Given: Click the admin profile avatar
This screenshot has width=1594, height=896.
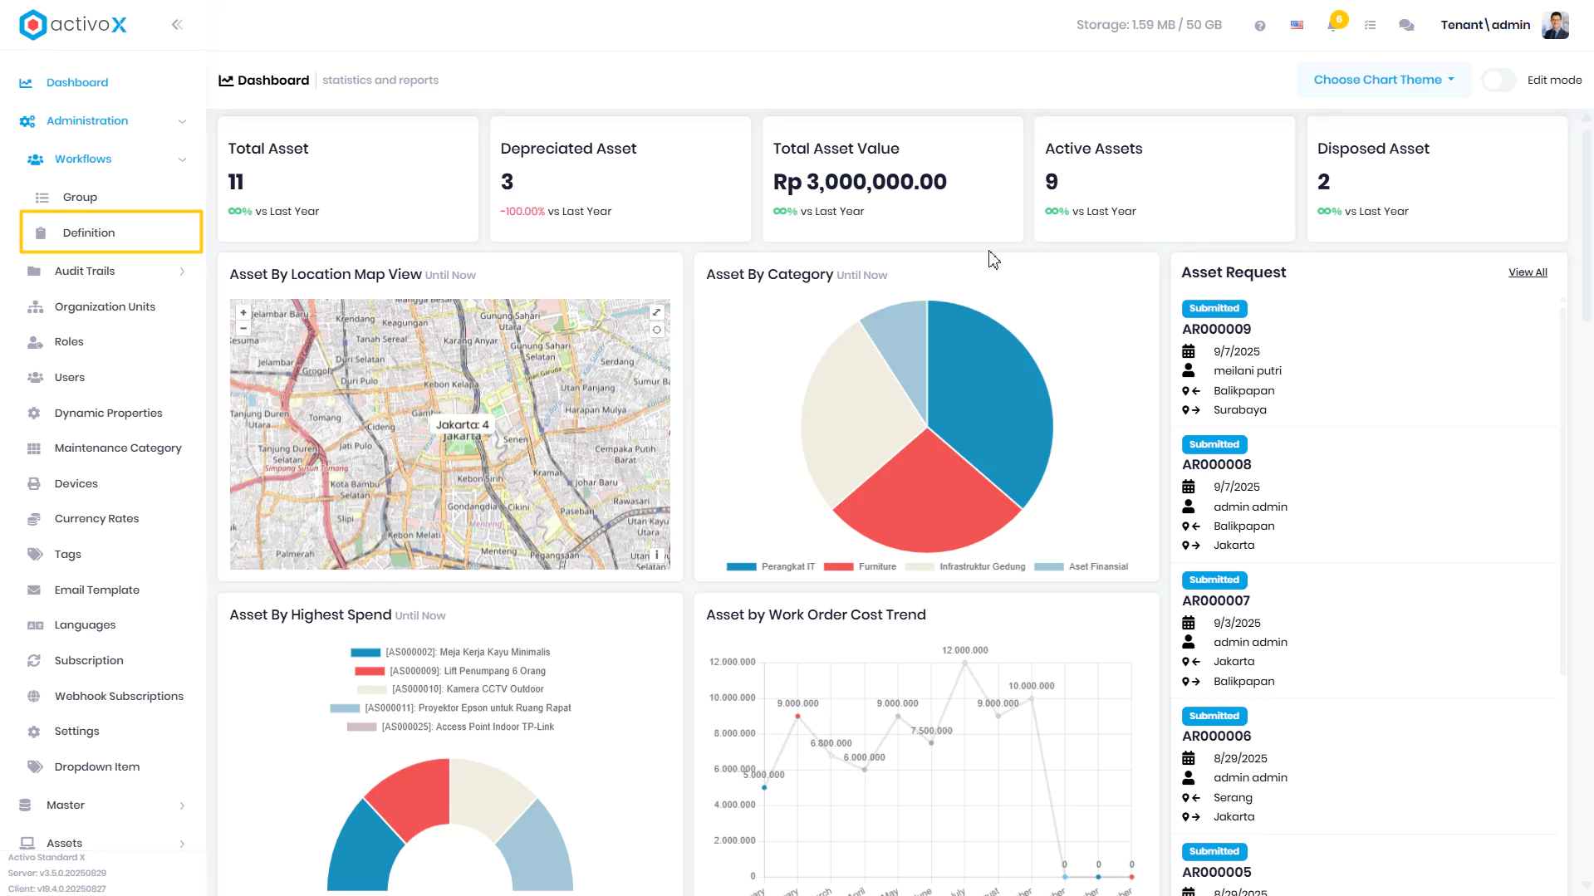Looking at the screenshot, I should click(x=1555, y=25).
